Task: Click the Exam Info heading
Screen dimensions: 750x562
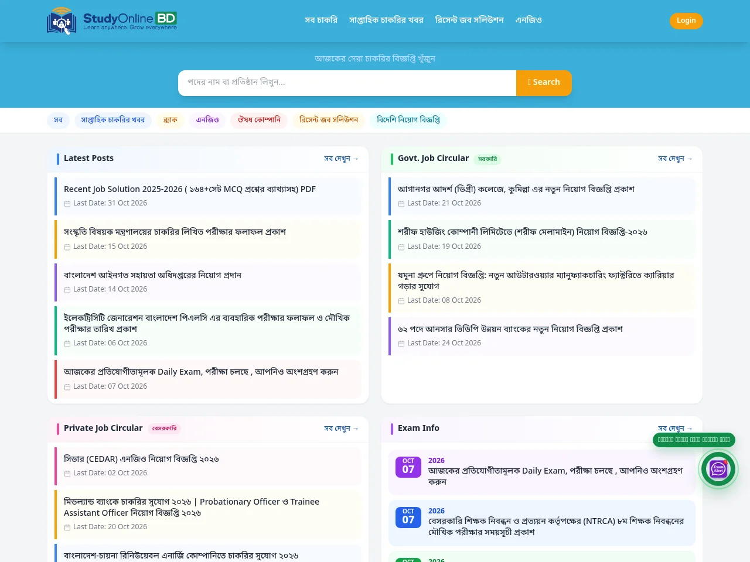Action: [418, 428]
